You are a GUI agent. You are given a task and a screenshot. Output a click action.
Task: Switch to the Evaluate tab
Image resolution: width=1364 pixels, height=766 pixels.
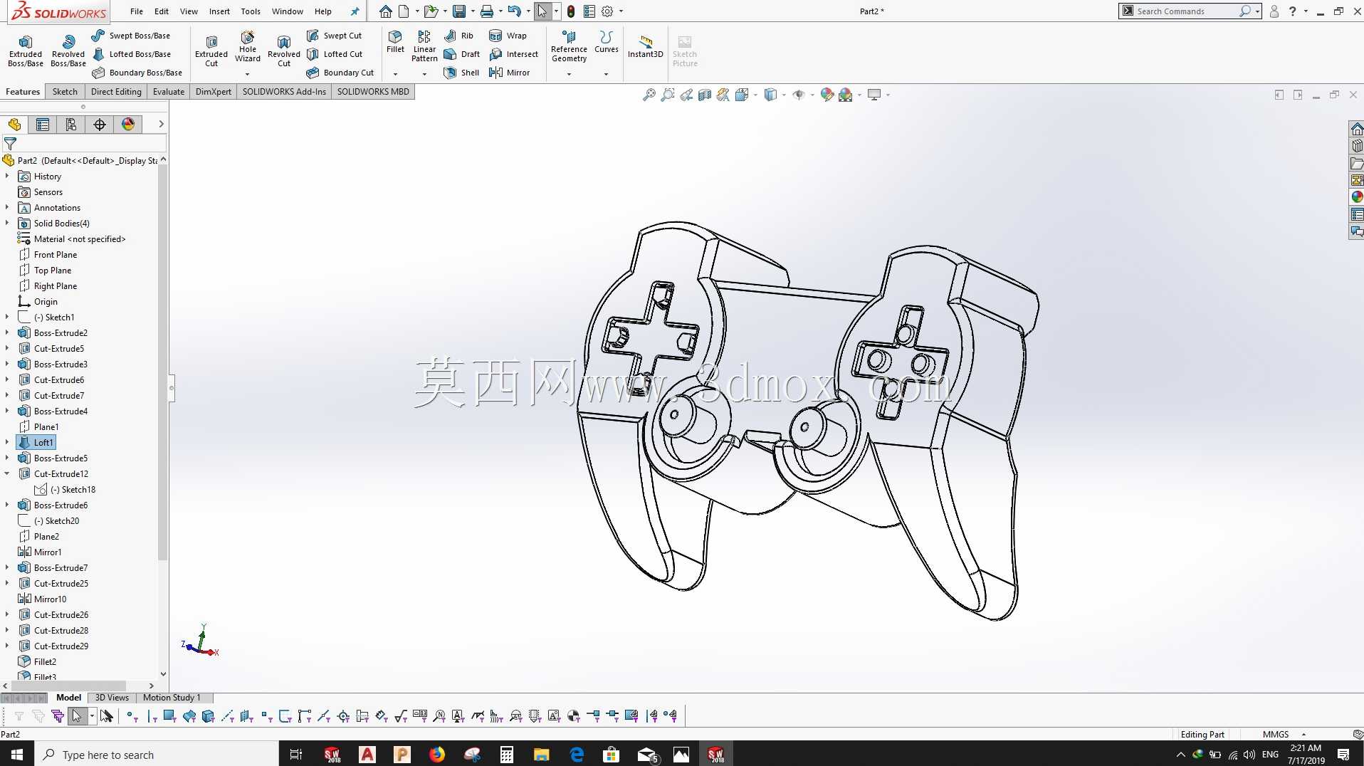click(x=169, y=92)
